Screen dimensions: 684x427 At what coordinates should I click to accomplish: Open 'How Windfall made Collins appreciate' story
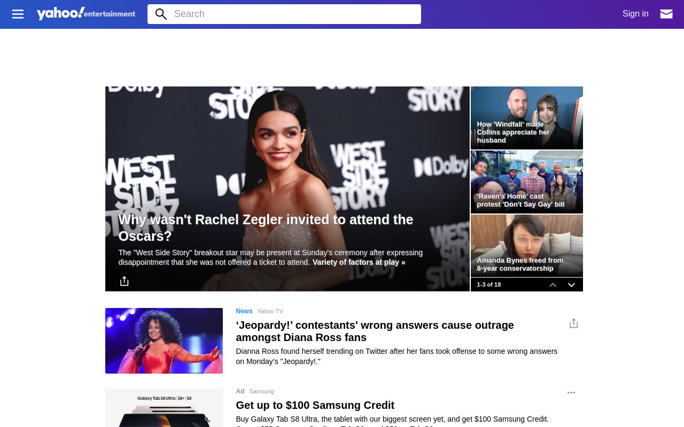[x=527, y=118]
